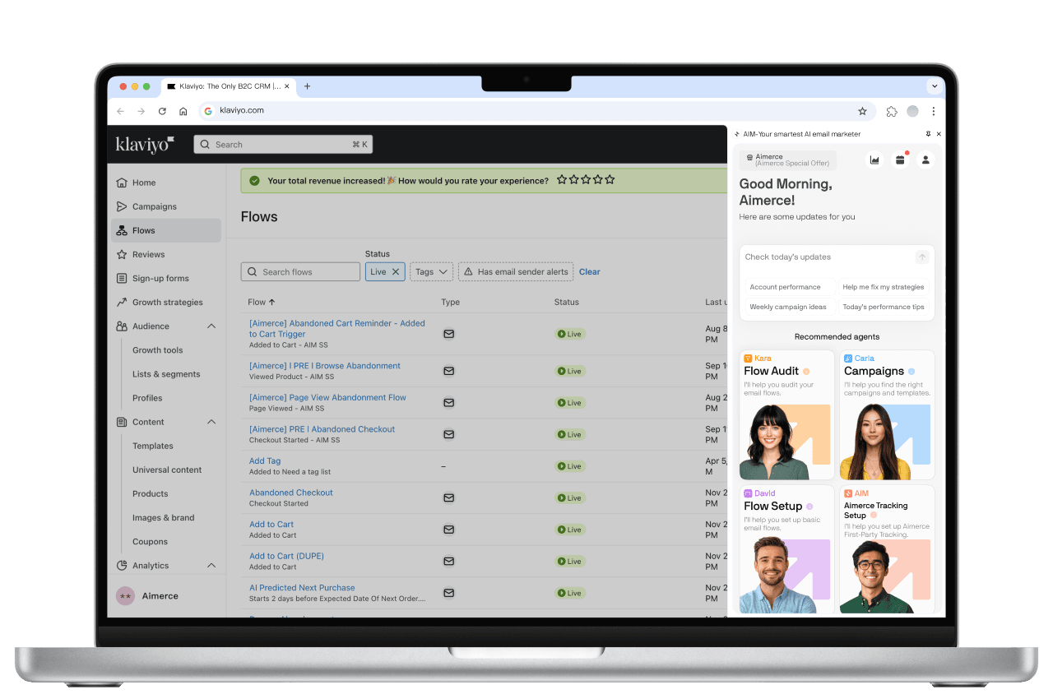Open the Chrome three-dot menu
Image resolution: width=1053 pixels, height=694 pixels.
click(x=934, y=111)
